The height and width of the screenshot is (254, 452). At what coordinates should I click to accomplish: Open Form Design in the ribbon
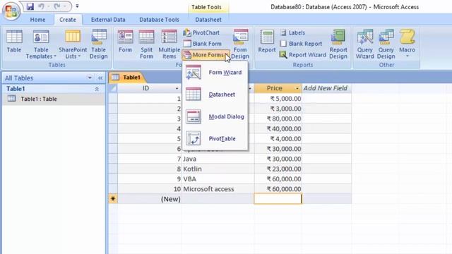tap(240, 44)
